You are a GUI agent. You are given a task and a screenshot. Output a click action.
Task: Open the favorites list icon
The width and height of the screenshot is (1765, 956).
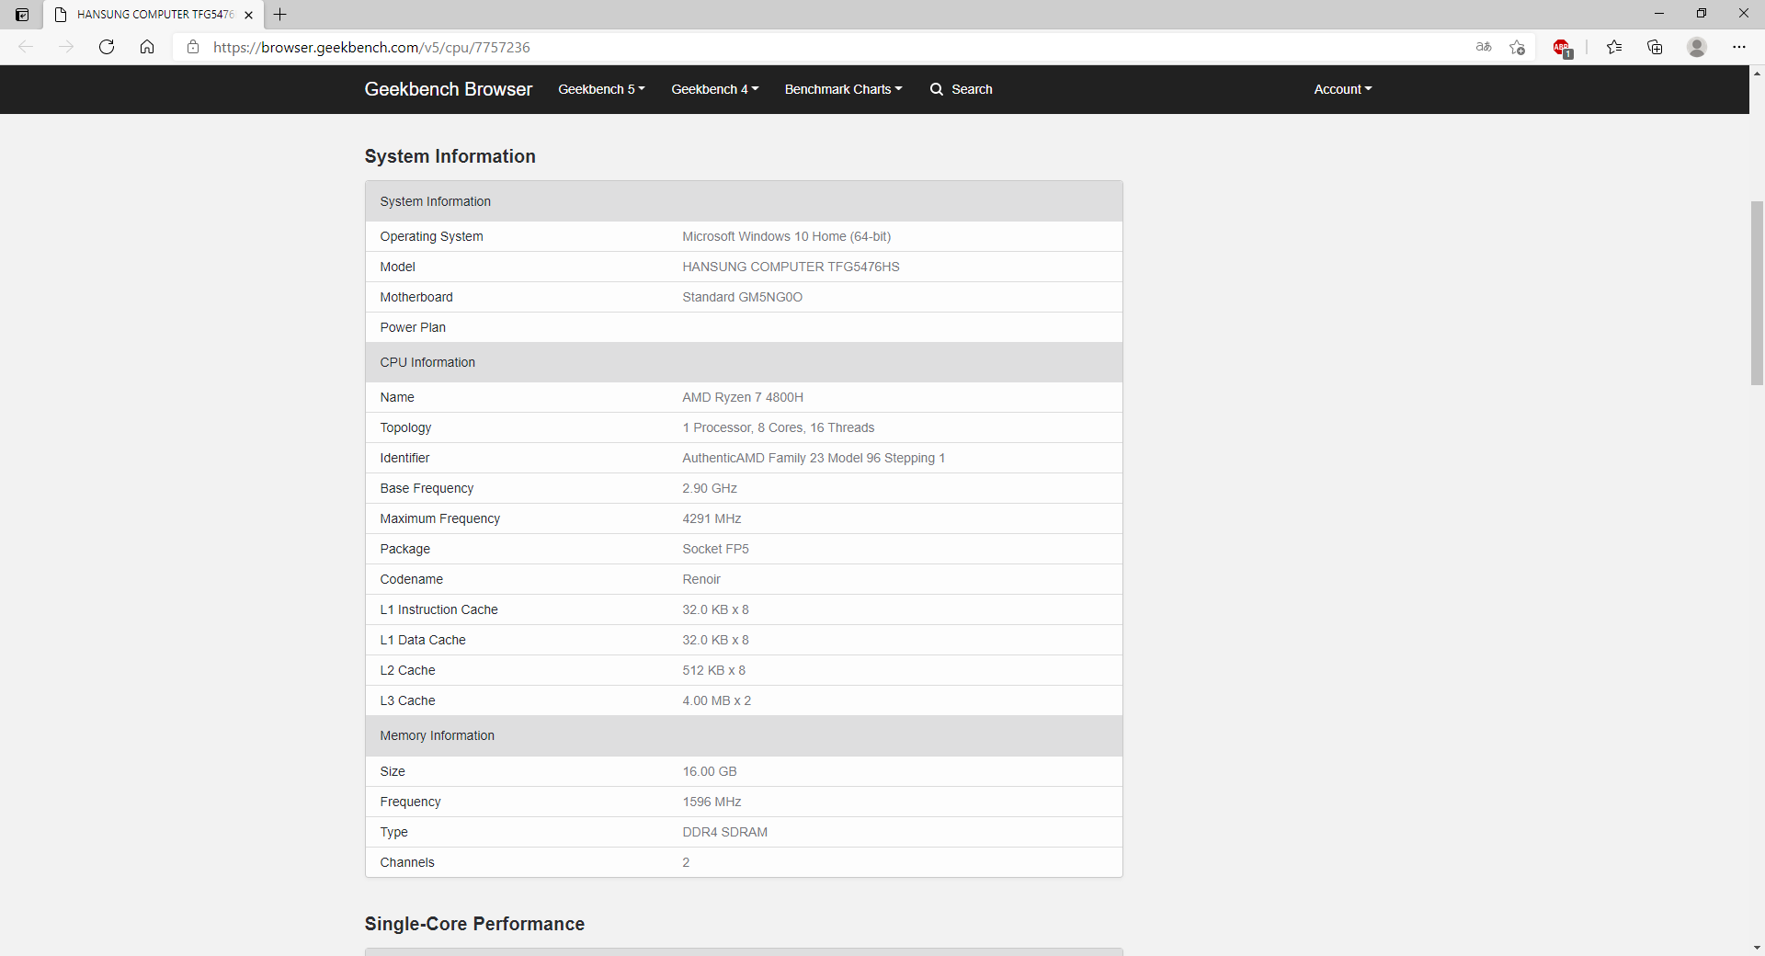pos(1614,47)
